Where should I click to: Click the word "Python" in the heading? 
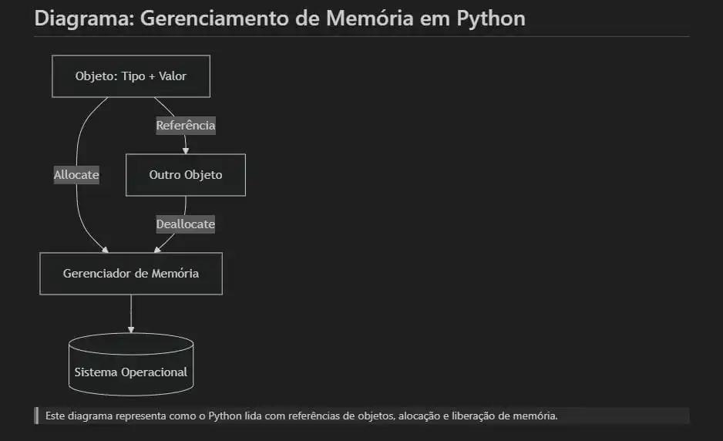pos(490,19)
